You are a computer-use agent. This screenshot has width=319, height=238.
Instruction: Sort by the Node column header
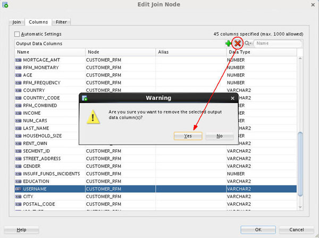121,52
